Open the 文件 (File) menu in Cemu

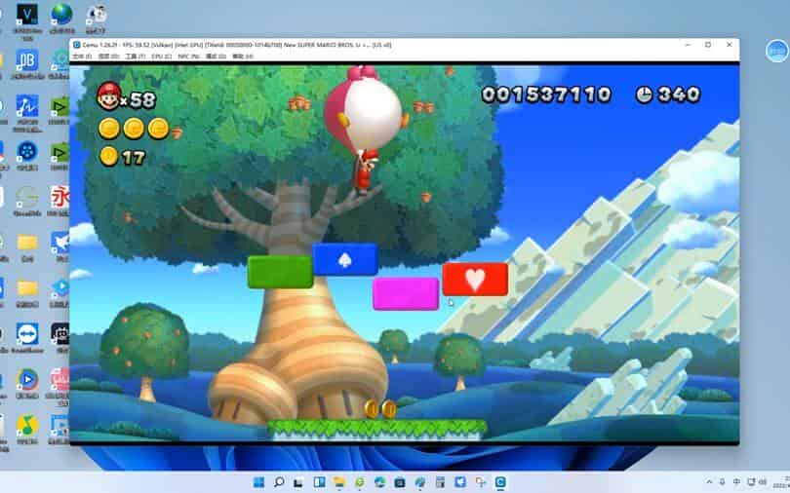tap(82, 57)
